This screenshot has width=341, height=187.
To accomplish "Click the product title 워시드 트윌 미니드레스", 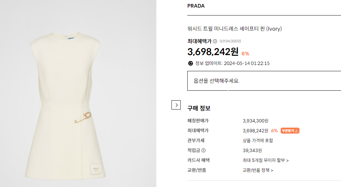I will coord(234,29).
